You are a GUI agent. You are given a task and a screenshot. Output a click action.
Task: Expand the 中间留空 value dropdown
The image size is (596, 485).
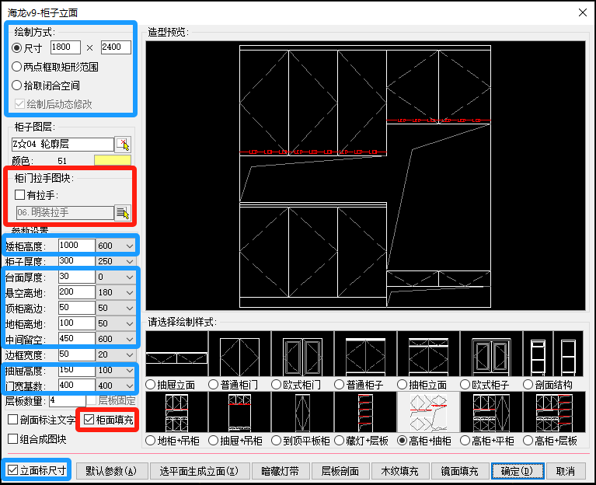128,339
